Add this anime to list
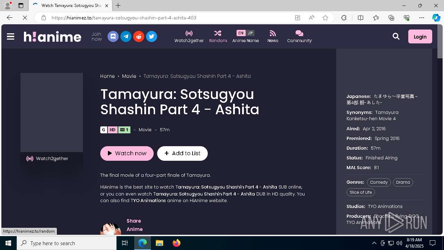Image resolution: width=444 pixels, height=250 pixels. point(182,153)
